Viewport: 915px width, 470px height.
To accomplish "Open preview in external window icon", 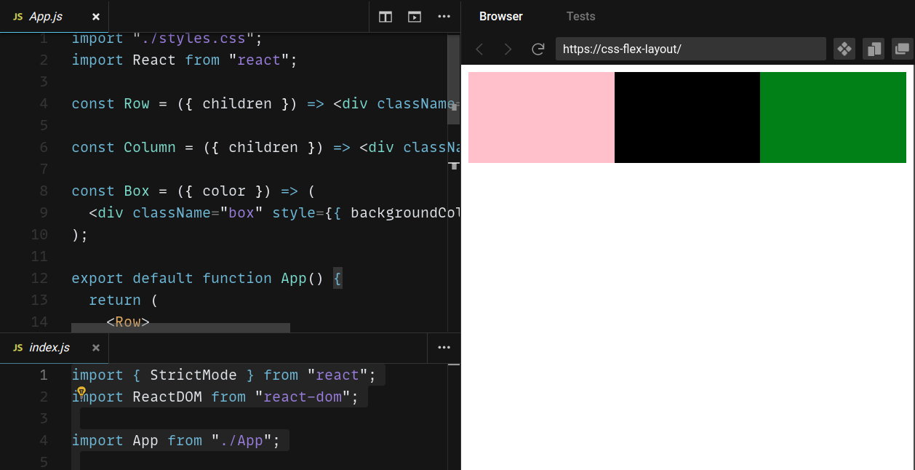I will click(902, 49).
